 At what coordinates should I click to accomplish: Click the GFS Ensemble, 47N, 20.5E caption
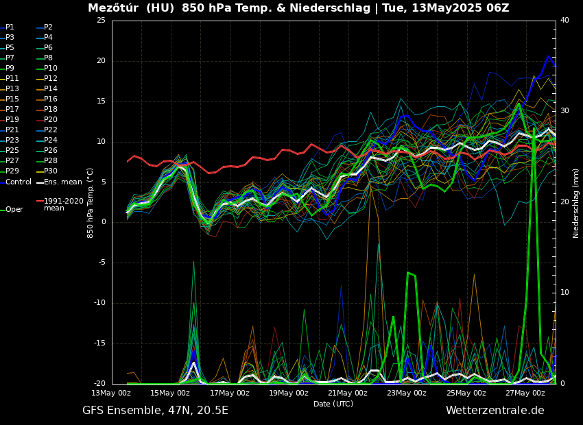pos(155,411)
